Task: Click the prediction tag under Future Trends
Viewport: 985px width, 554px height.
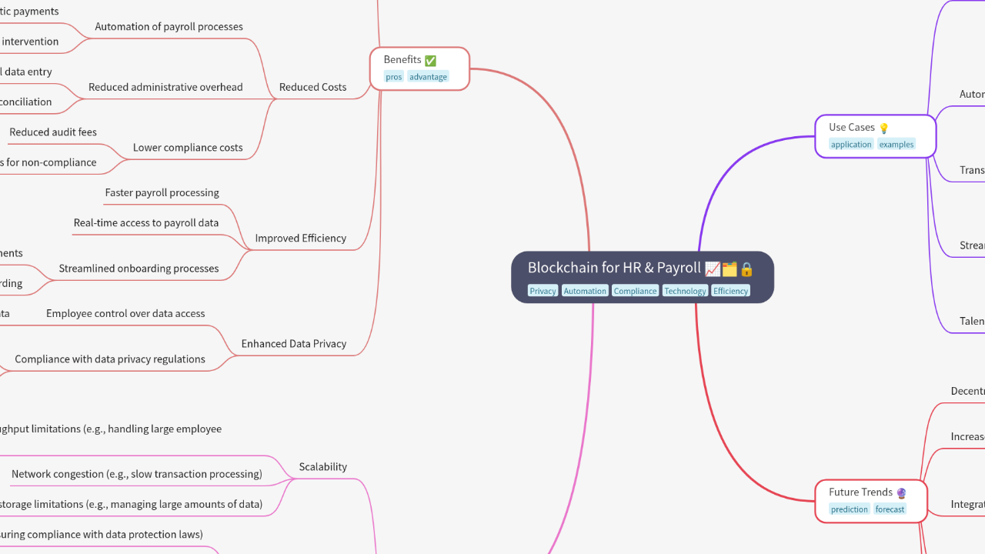Action: [x=850, y=509]
